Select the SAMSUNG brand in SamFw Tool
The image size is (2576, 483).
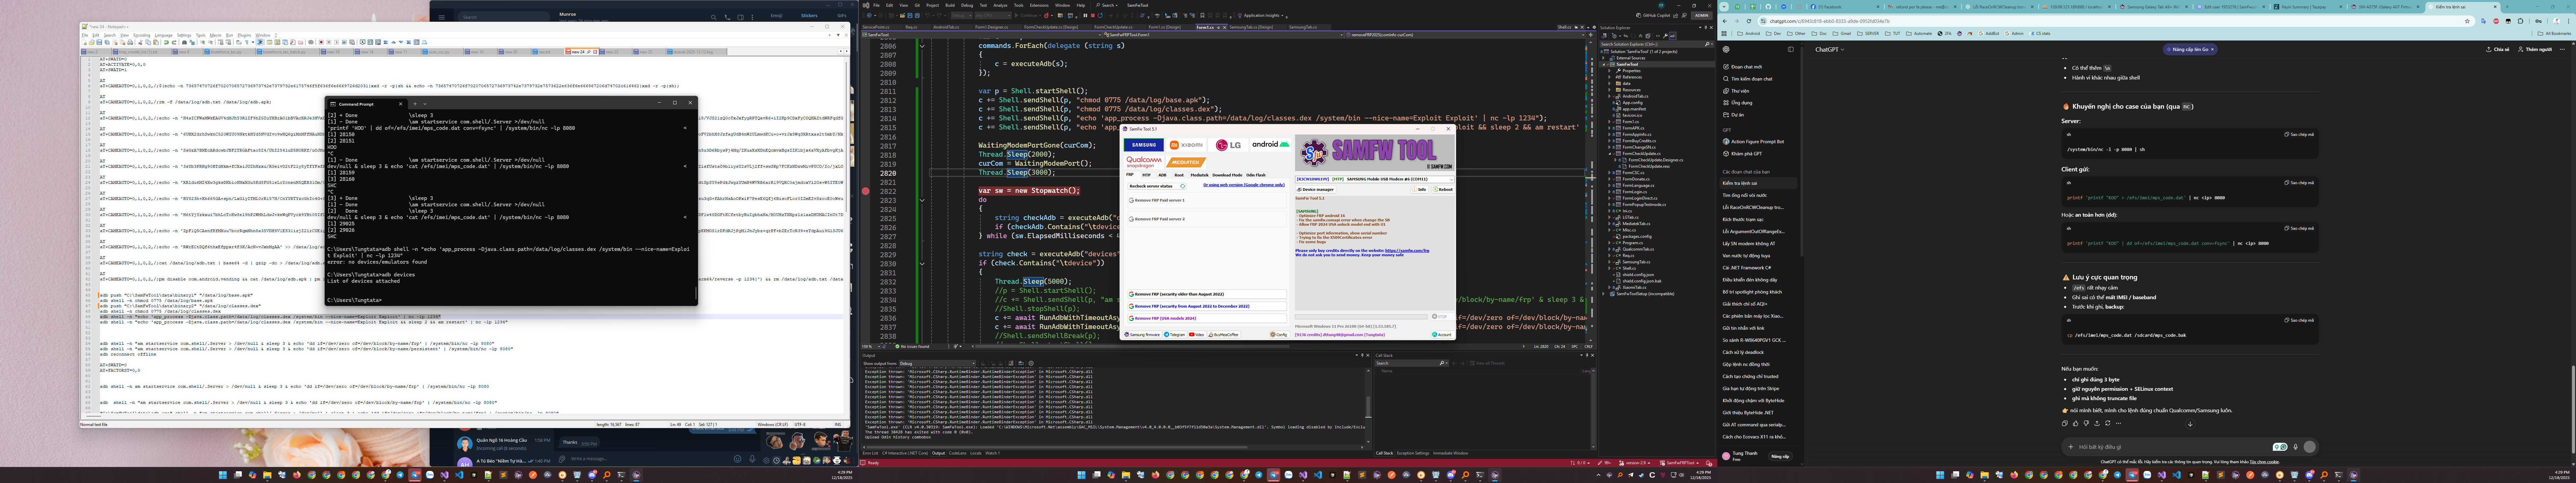point(1144,145)
